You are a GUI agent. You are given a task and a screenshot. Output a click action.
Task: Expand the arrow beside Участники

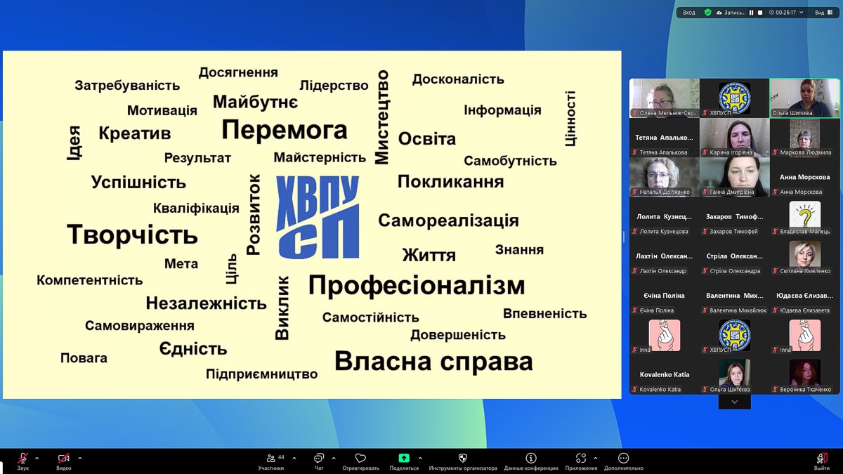[294, 458]
